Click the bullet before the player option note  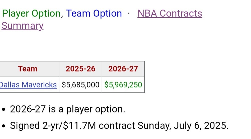pyautogui.click(x=4, y=110)
